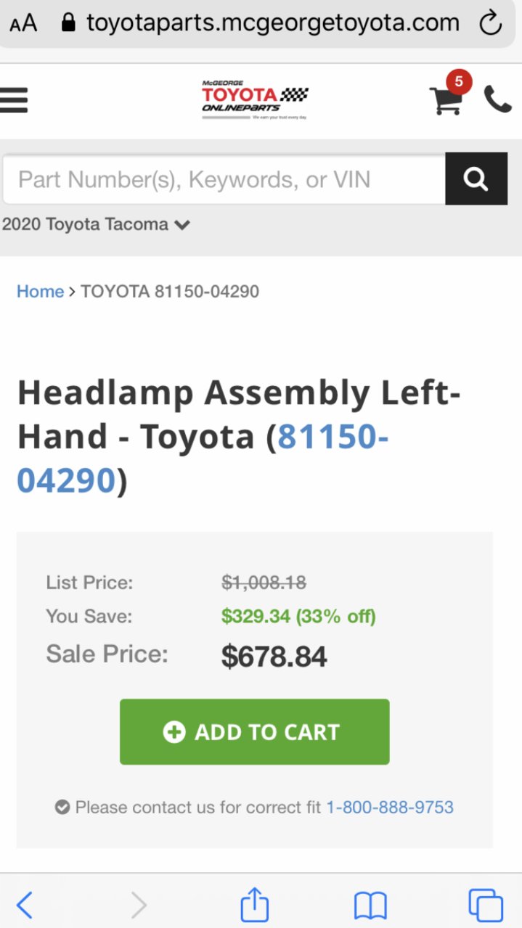Screen dimensions: 522x928
Task: Go back in Safari
Action: (25, 905)
